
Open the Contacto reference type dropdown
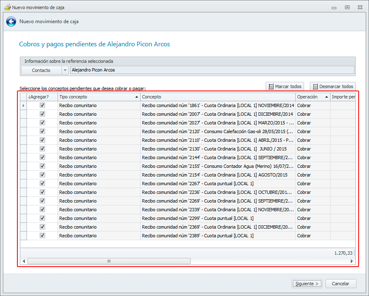coord(65,70)
